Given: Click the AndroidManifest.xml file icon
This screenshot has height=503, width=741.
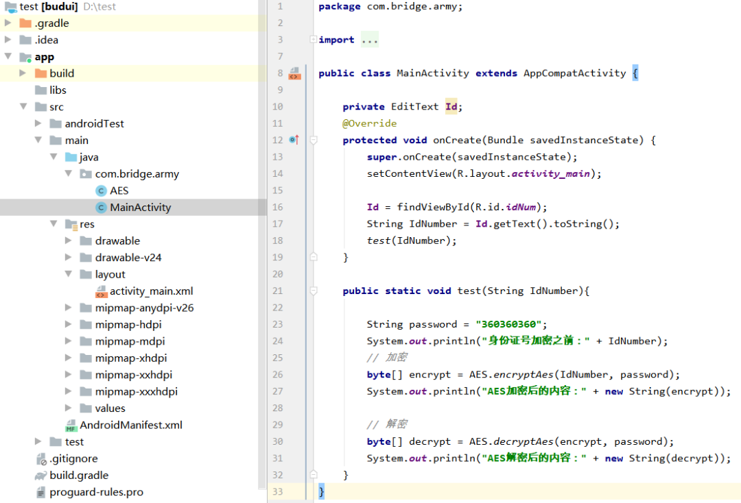Looking at the screenshot, I should [71, 426].
